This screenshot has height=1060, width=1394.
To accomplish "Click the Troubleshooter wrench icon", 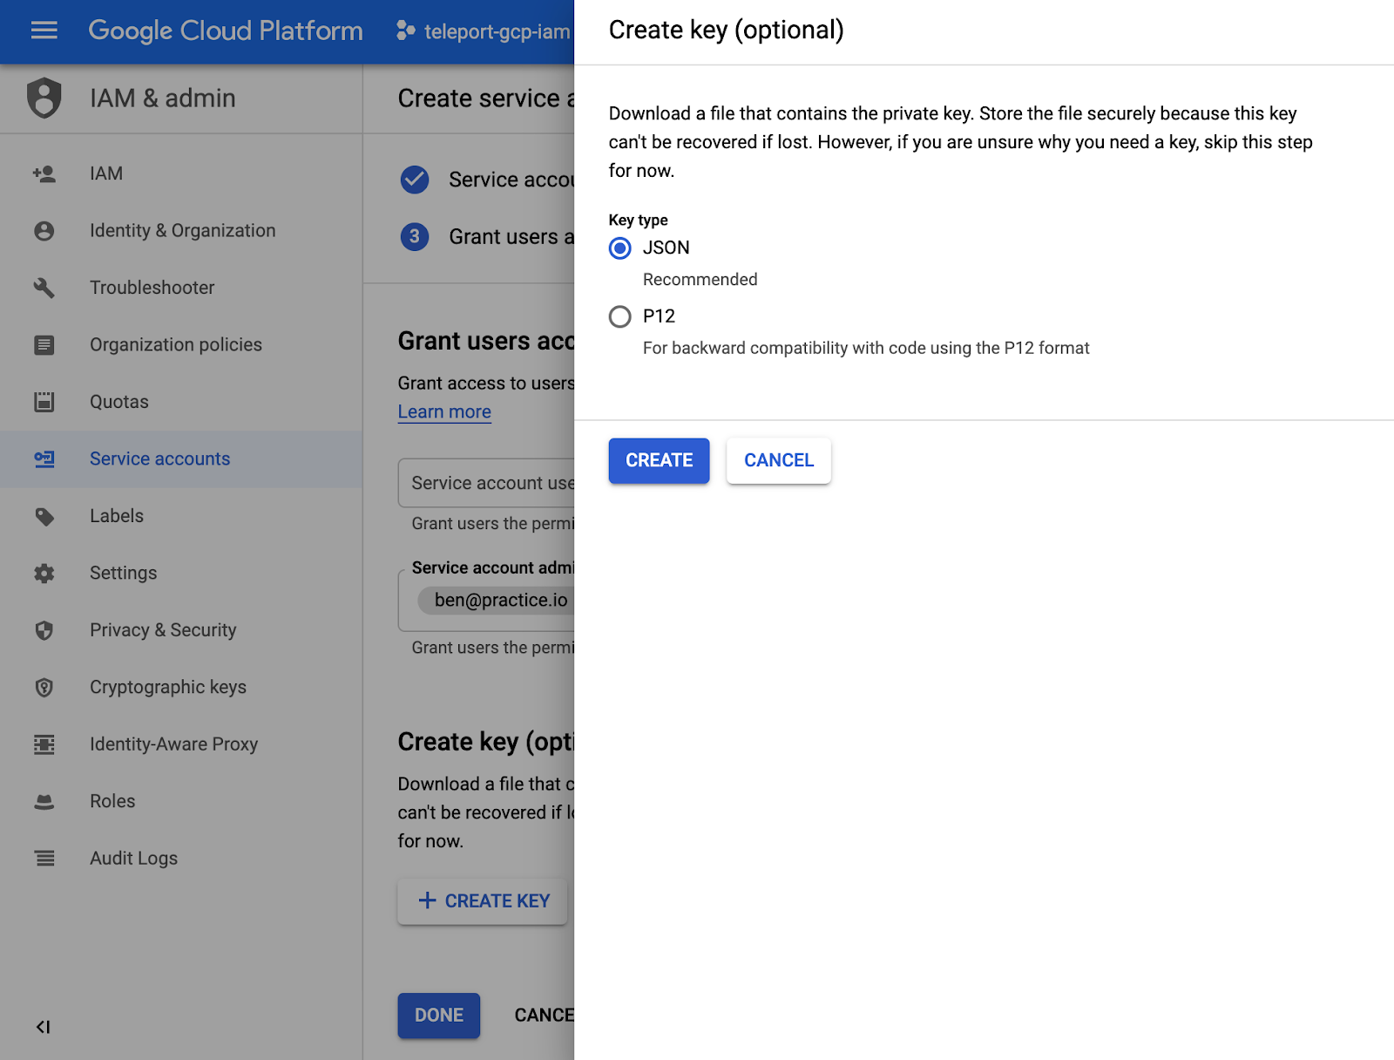I will 44,288.
